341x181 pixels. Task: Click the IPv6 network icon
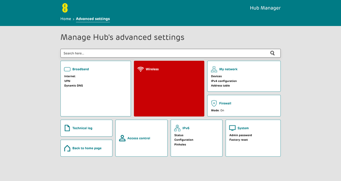(x=177, y=128)
